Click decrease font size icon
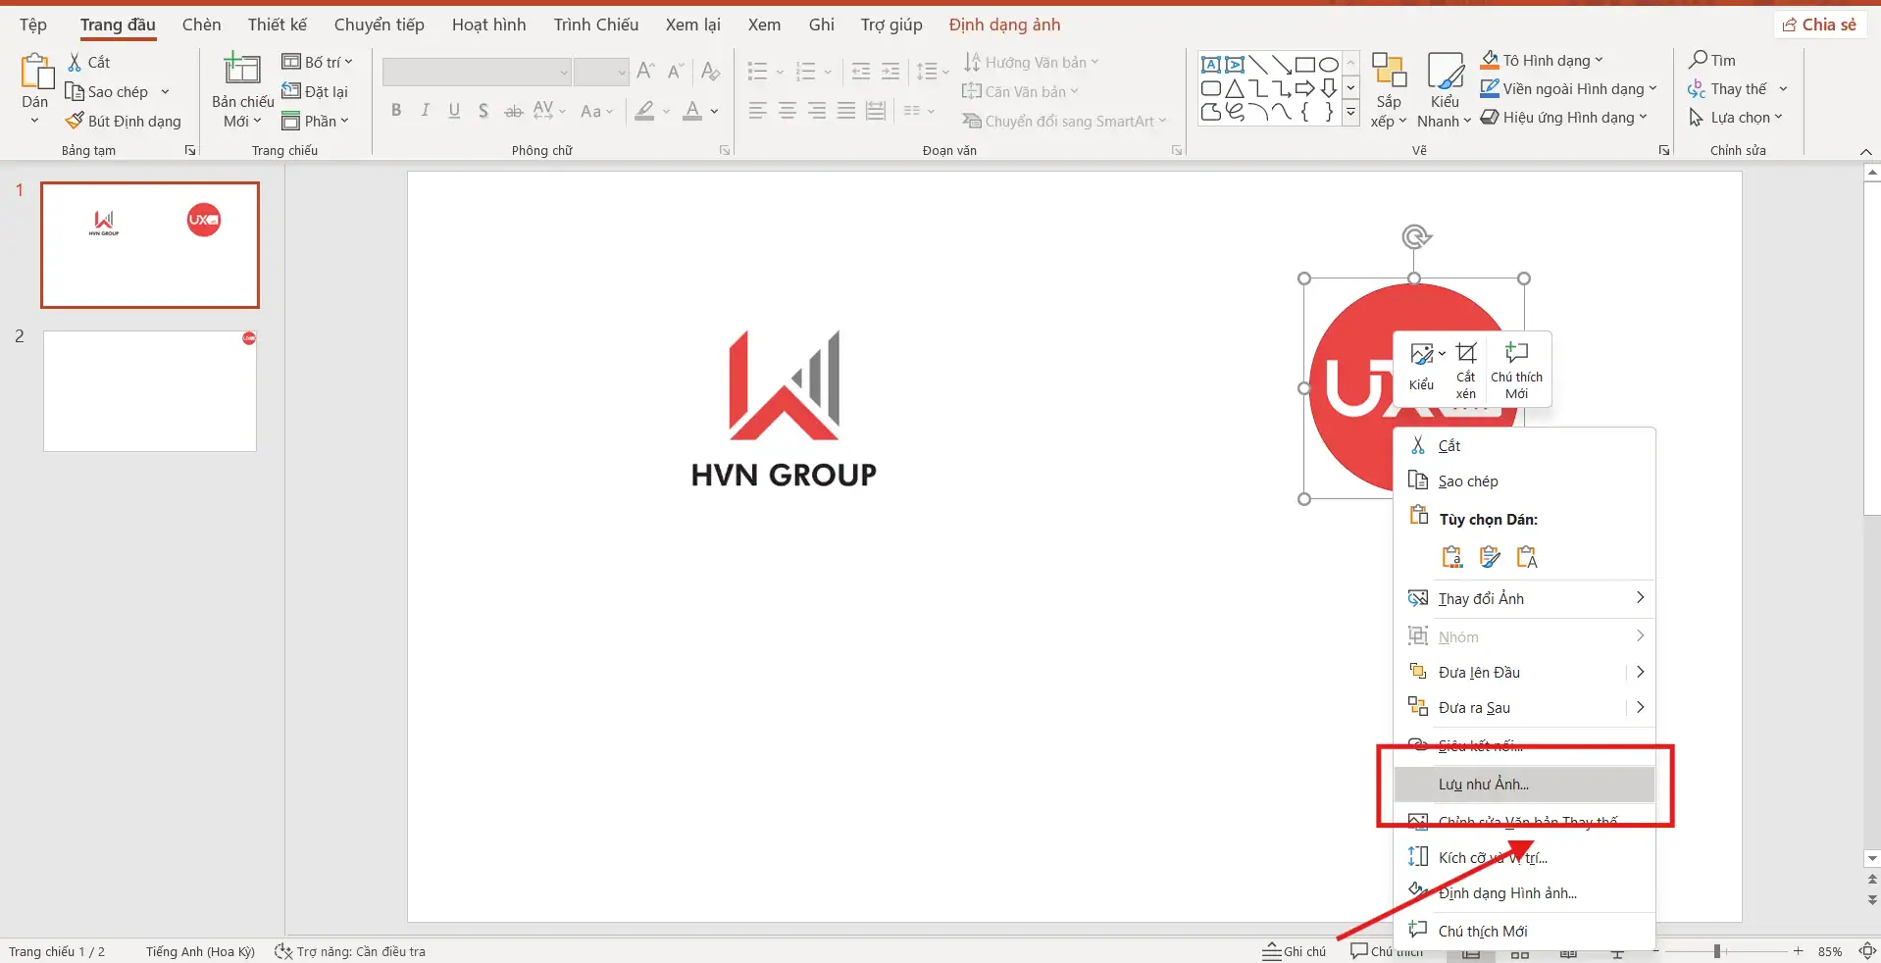 [675, 71]
